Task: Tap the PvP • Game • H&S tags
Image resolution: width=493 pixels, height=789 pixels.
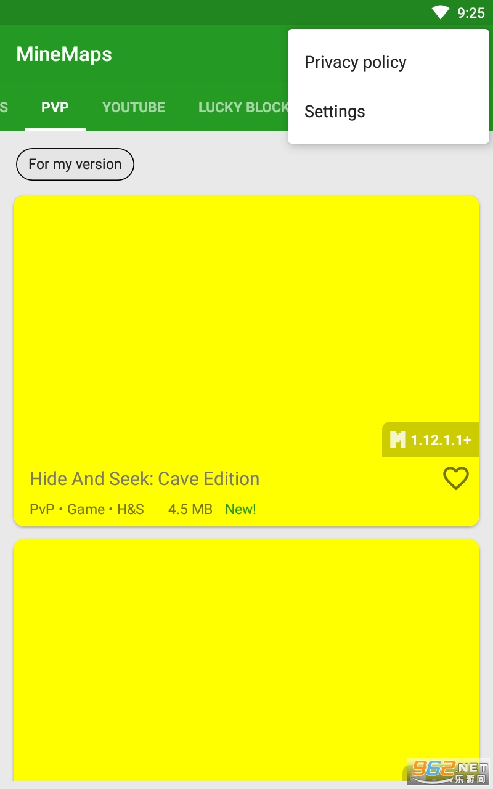Action: [x=87, y=509]
